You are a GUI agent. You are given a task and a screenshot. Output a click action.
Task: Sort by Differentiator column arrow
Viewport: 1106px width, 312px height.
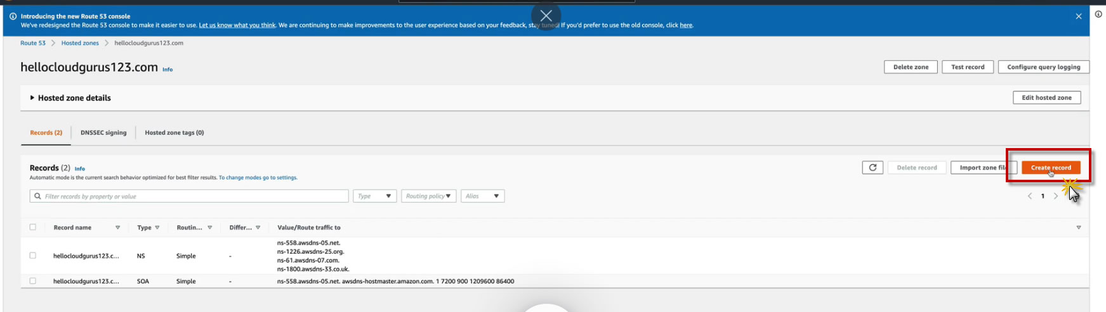258,228
